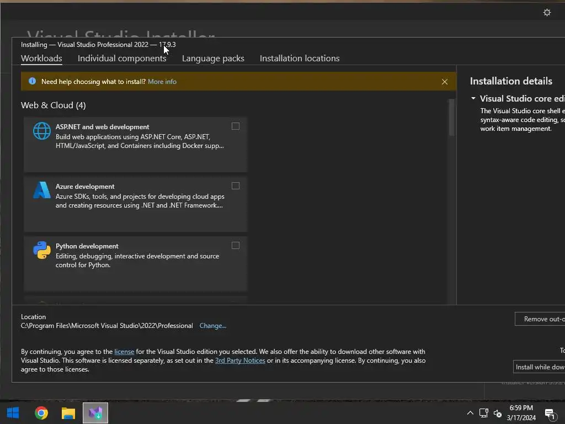Launch Google Chrome from the taskbar
The width and height of the screenshot is (565, 424).
coord(41,413)
